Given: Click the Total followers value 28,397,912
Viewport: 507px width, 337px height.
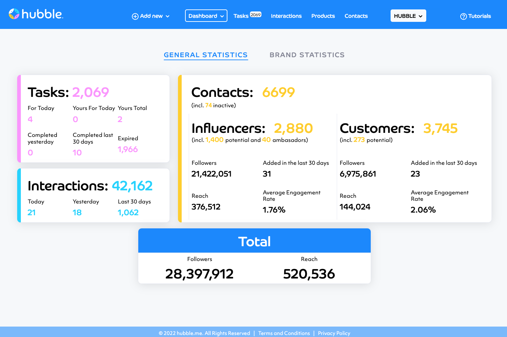Looking at the screenshot, I should click(x=200, y=274).
